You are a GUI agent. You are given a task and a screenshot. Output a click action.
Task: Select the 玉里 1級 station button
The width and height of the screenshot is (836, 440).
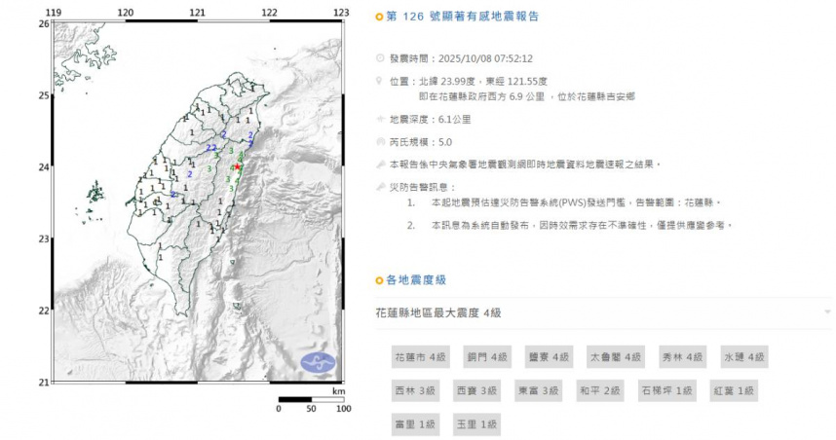coord(476,423)
